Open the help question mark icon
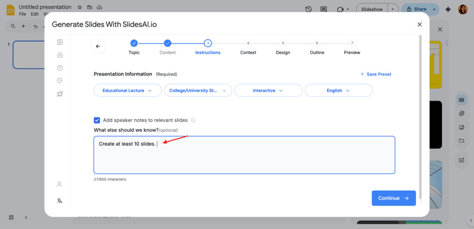474x229 pixels. coord(60,68)
